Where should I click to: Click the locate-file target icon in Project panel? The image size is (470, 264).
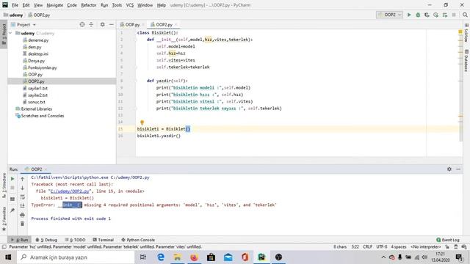point(82,24)
